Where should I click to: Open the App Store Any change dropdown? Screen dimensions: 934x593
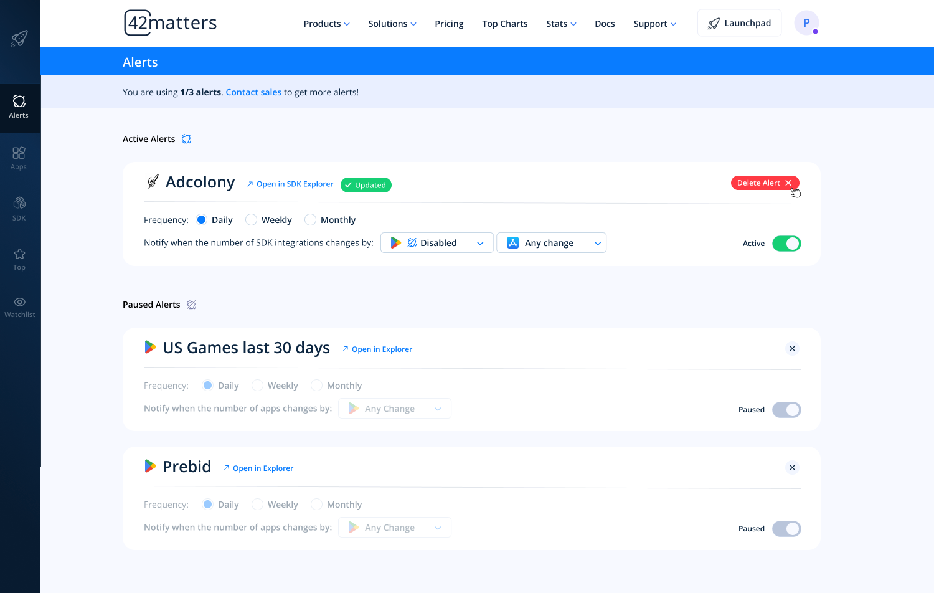551,243
